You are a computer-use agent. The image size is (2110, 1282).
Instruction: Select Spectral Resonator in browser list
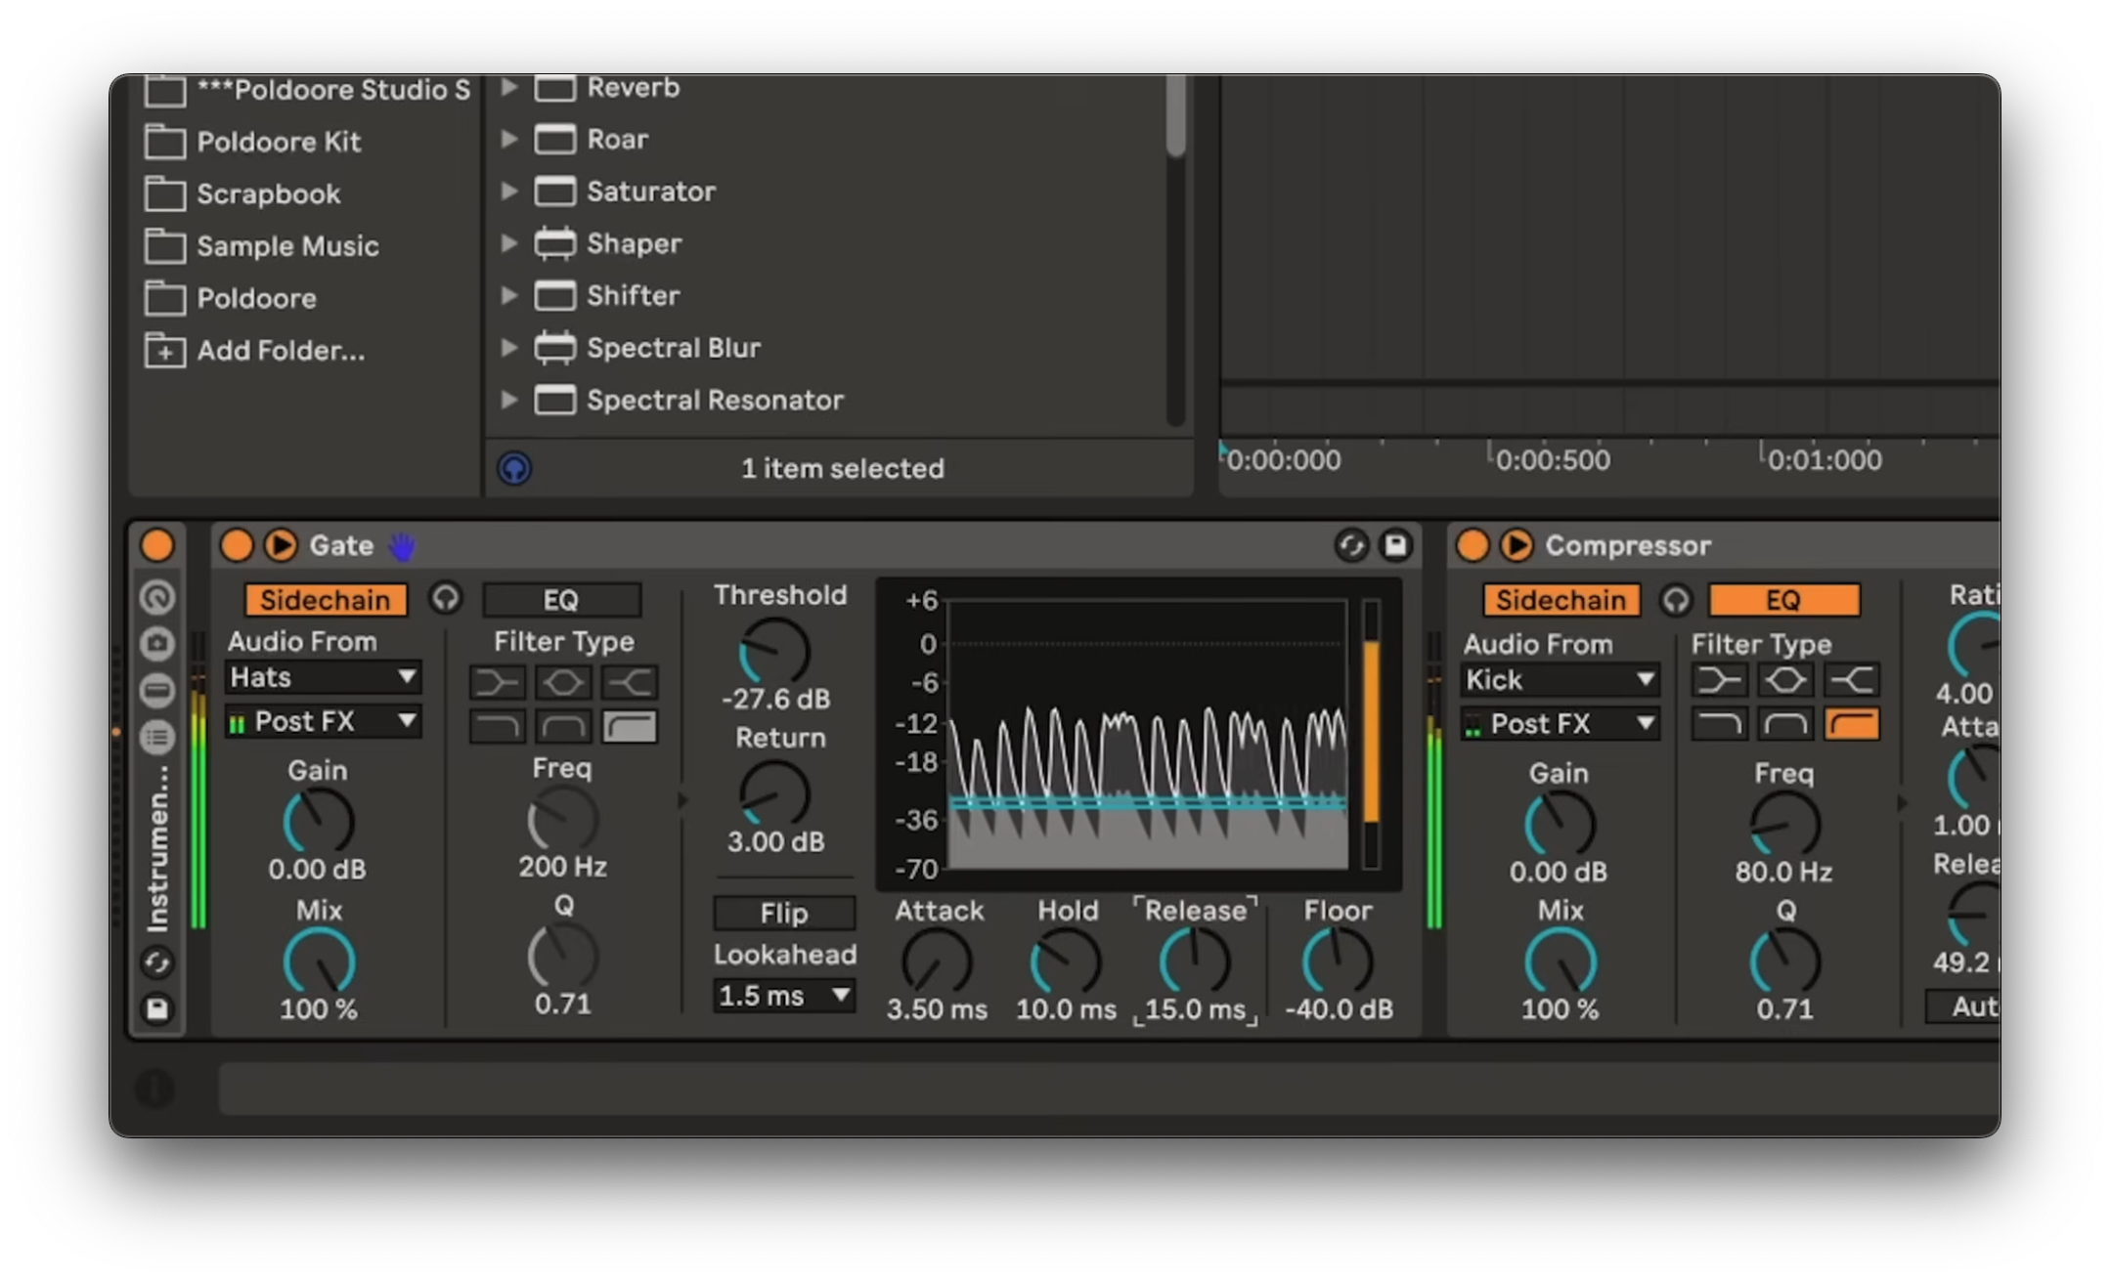point(714,400)
